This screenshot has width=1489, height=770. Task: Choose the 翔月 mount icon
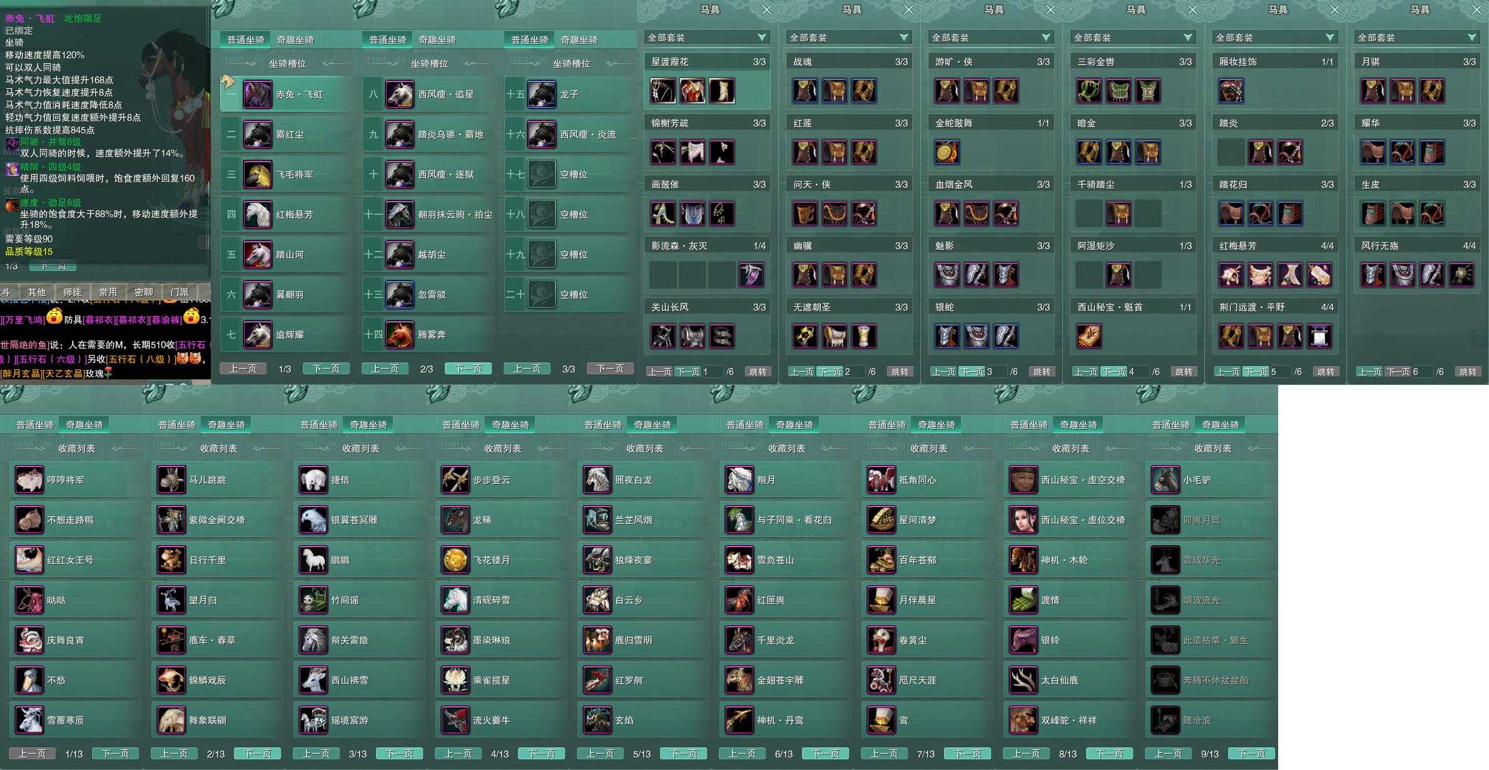point(739,480)
